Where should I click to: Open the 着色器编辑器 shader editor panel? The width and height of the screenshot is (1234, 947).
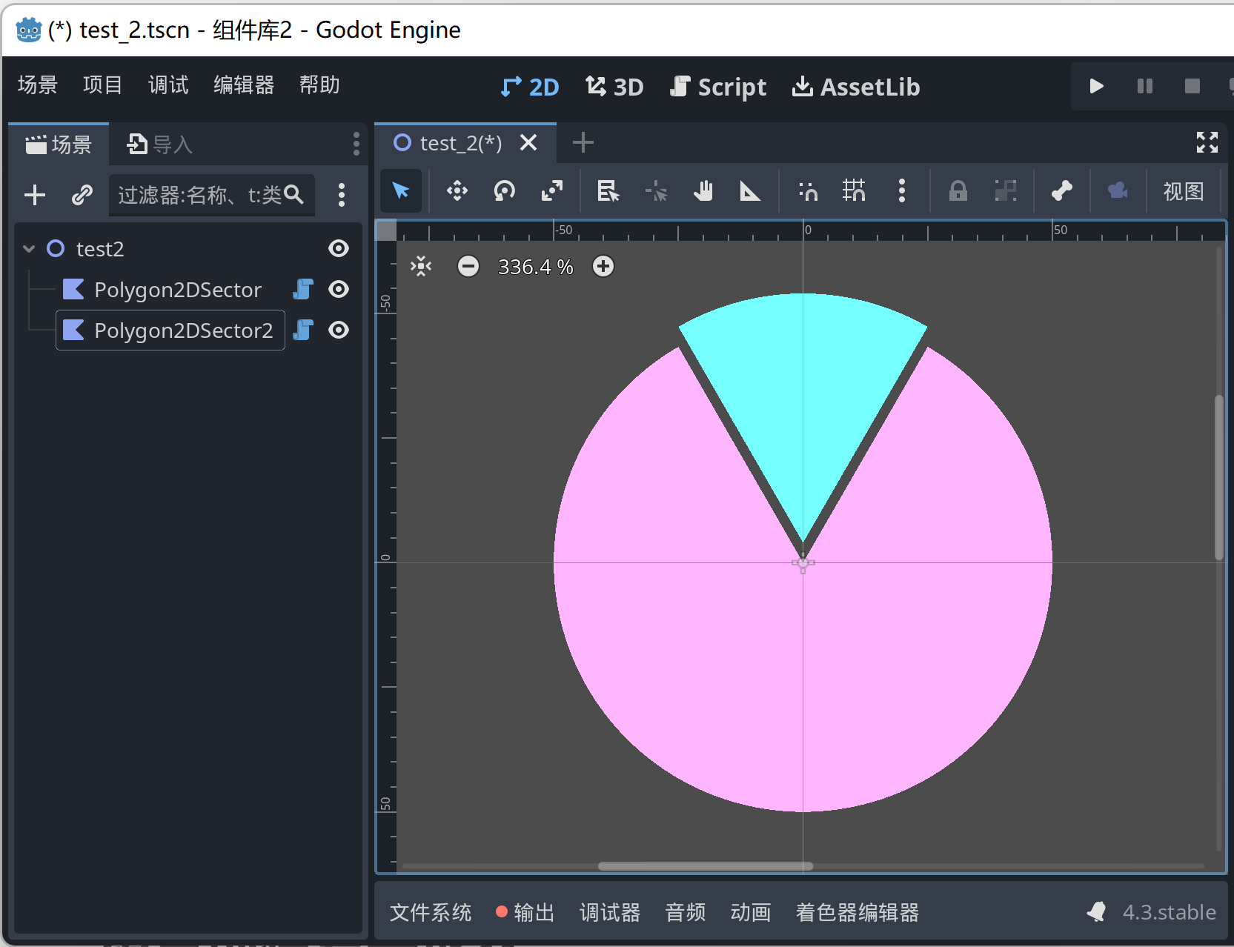pos(858,912)
